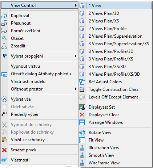Expand the Oříznout prostor submenu arrow
The height and width of the screenshot is (168, 153).
pos(76,89)
